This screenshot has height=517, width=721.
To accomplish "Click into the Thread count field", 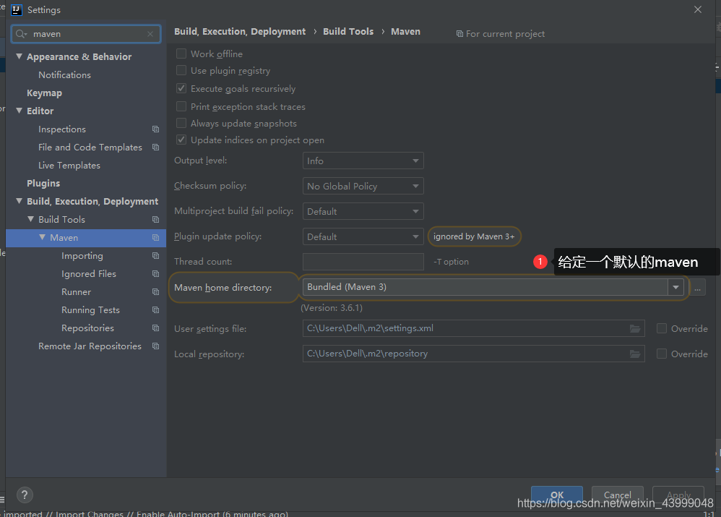I will [x=363, y=262].
